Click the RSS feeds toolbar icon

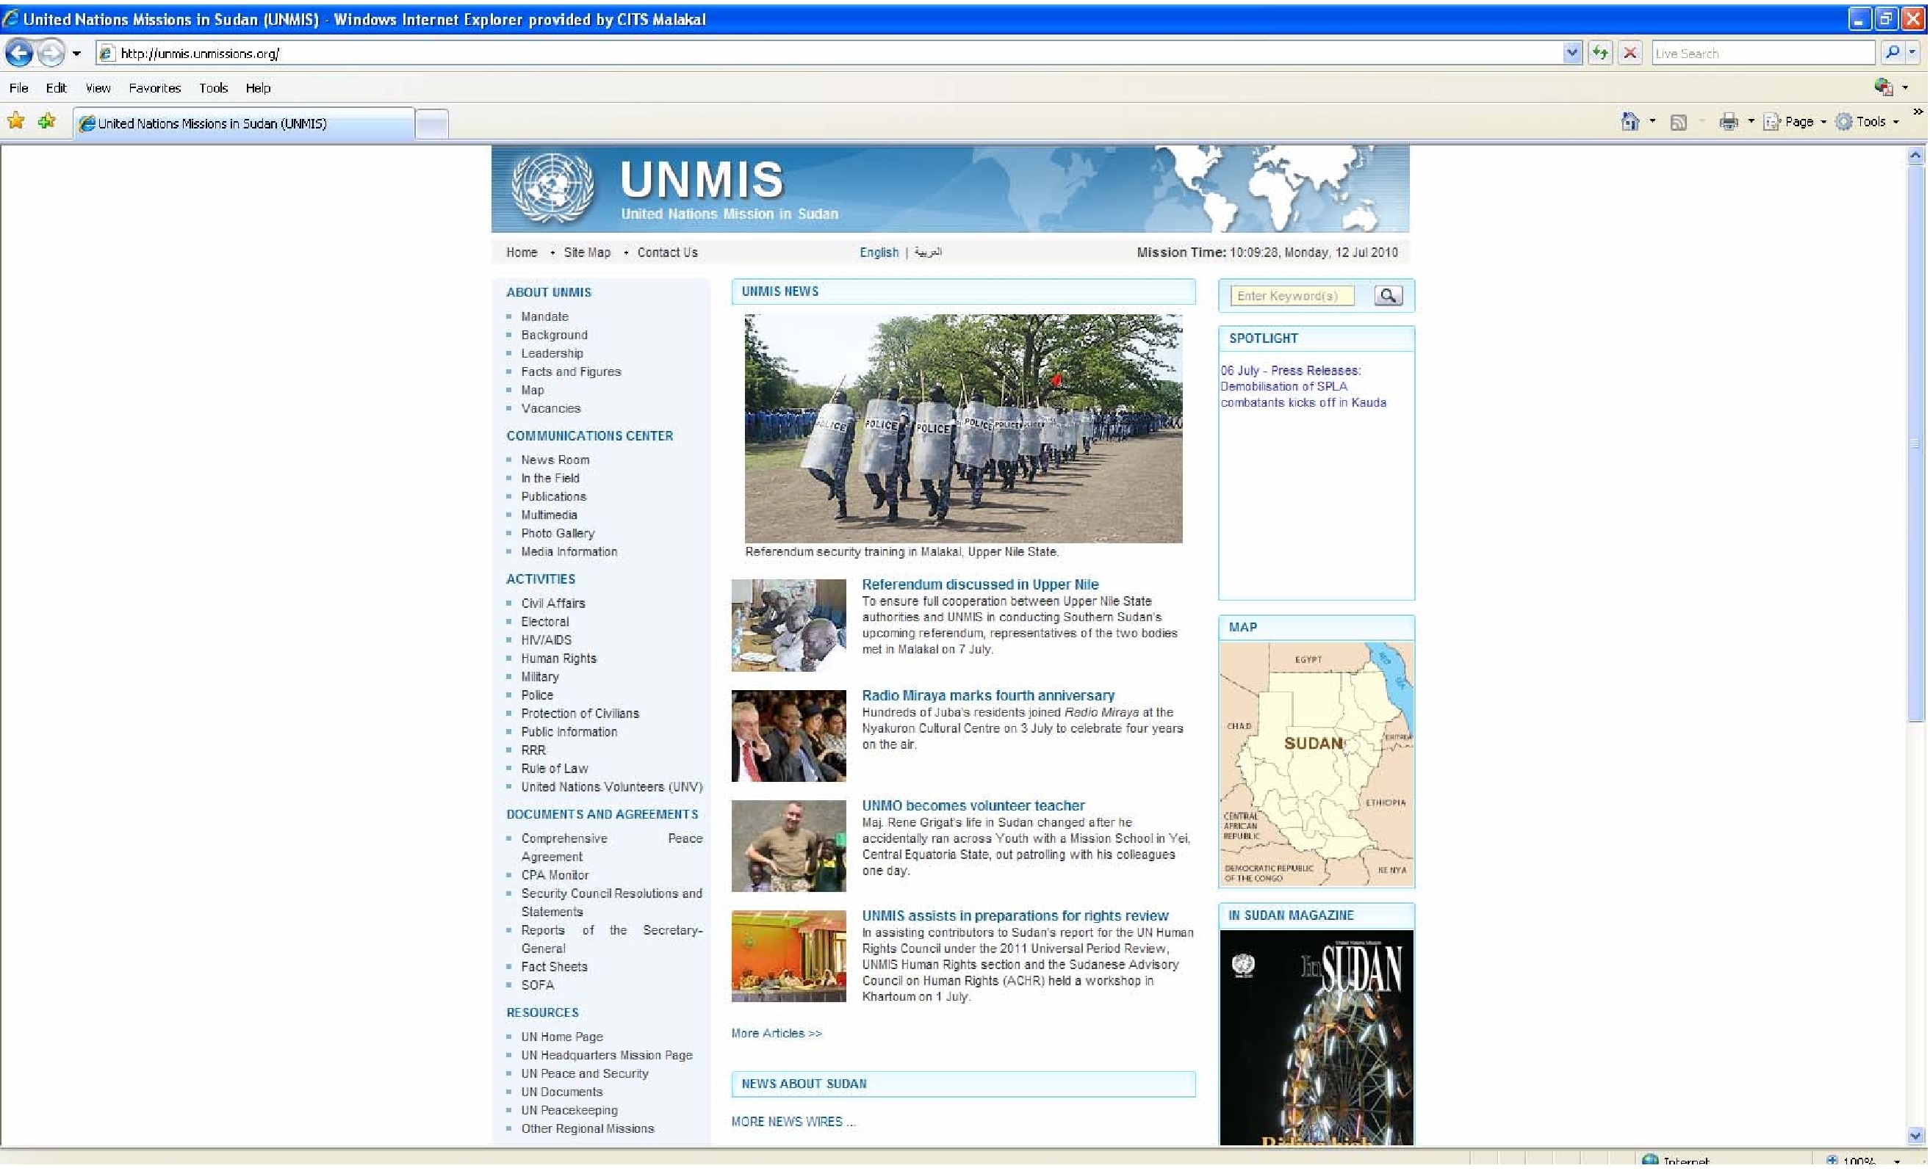pyautogui.click(x=1678, y=122)
